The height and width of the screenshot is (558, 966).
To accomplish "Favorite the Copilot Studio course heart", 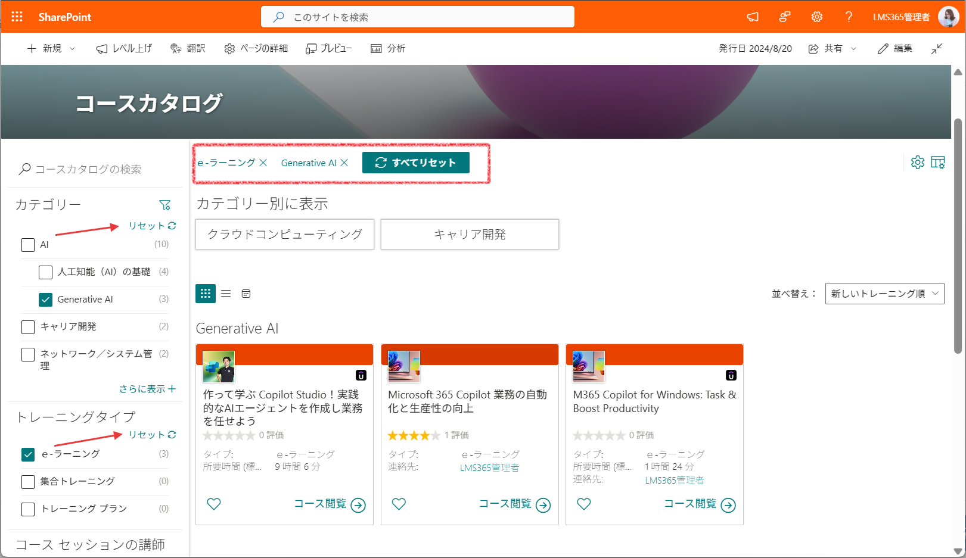I will point(214,504).
